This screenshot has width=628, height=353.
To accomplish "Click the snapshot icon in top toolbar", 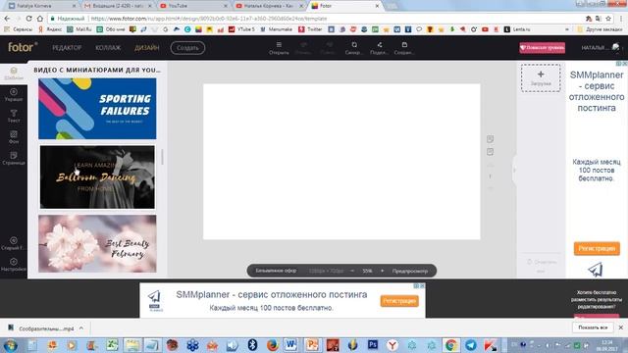I will [x=354, y=48].
